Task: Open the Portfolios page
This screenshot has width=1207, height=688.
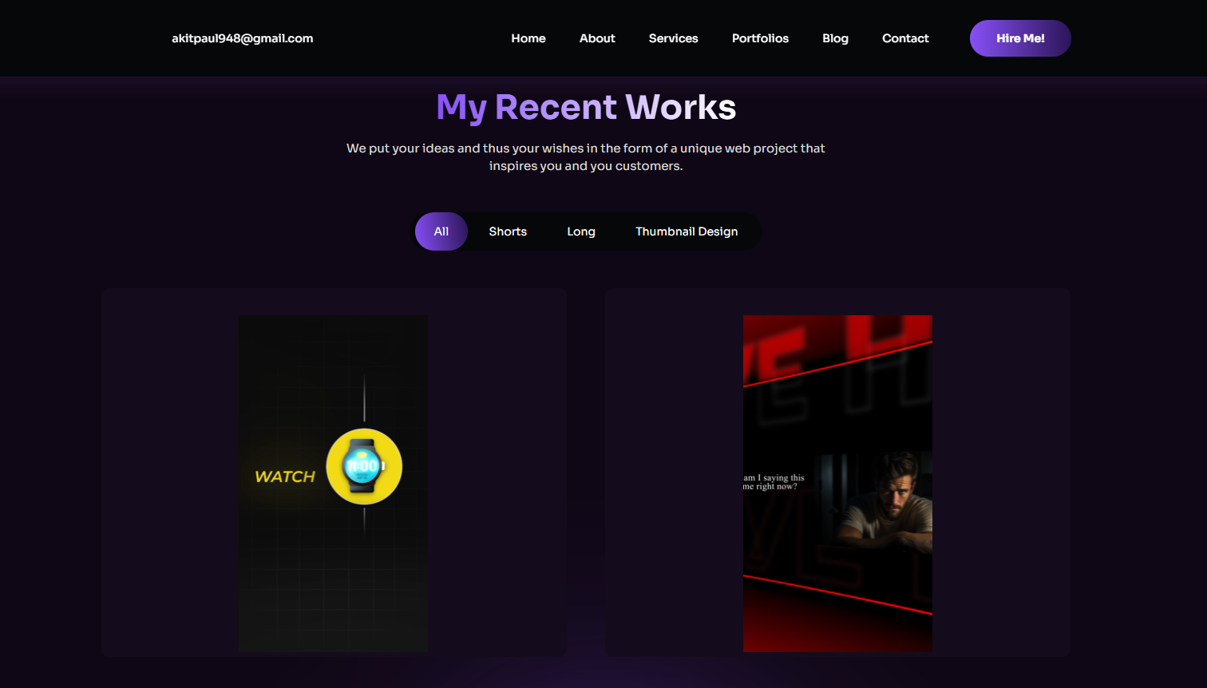Action: coord(760,38)
